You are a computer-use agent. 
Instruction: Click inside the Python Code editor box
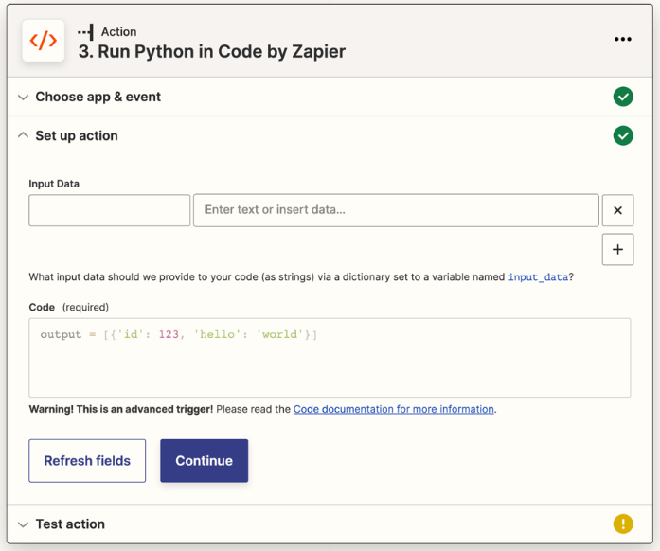[x=330, y=364]
